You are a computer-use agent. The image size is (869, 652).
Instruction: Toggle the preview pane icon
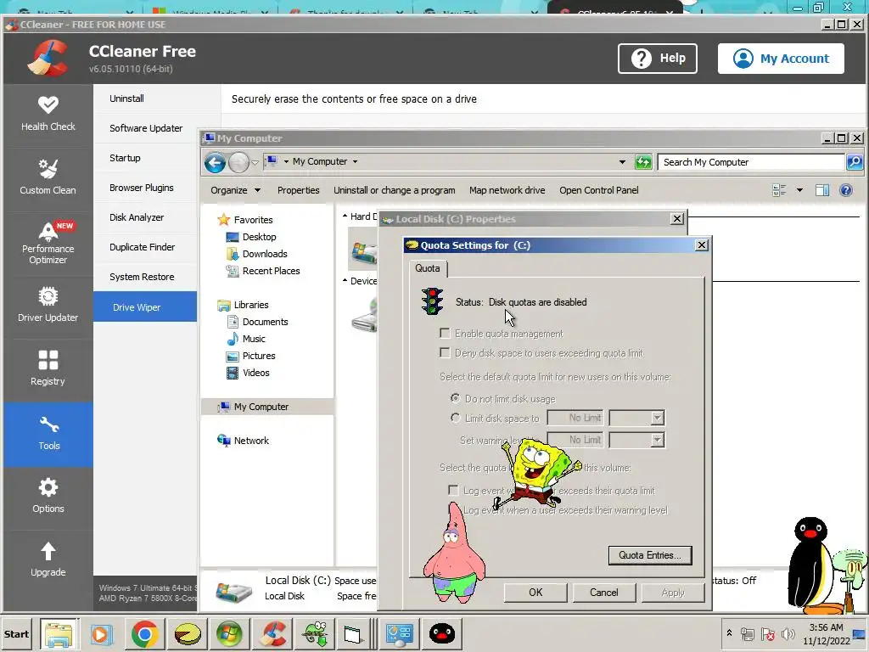(x=821, y=190)
